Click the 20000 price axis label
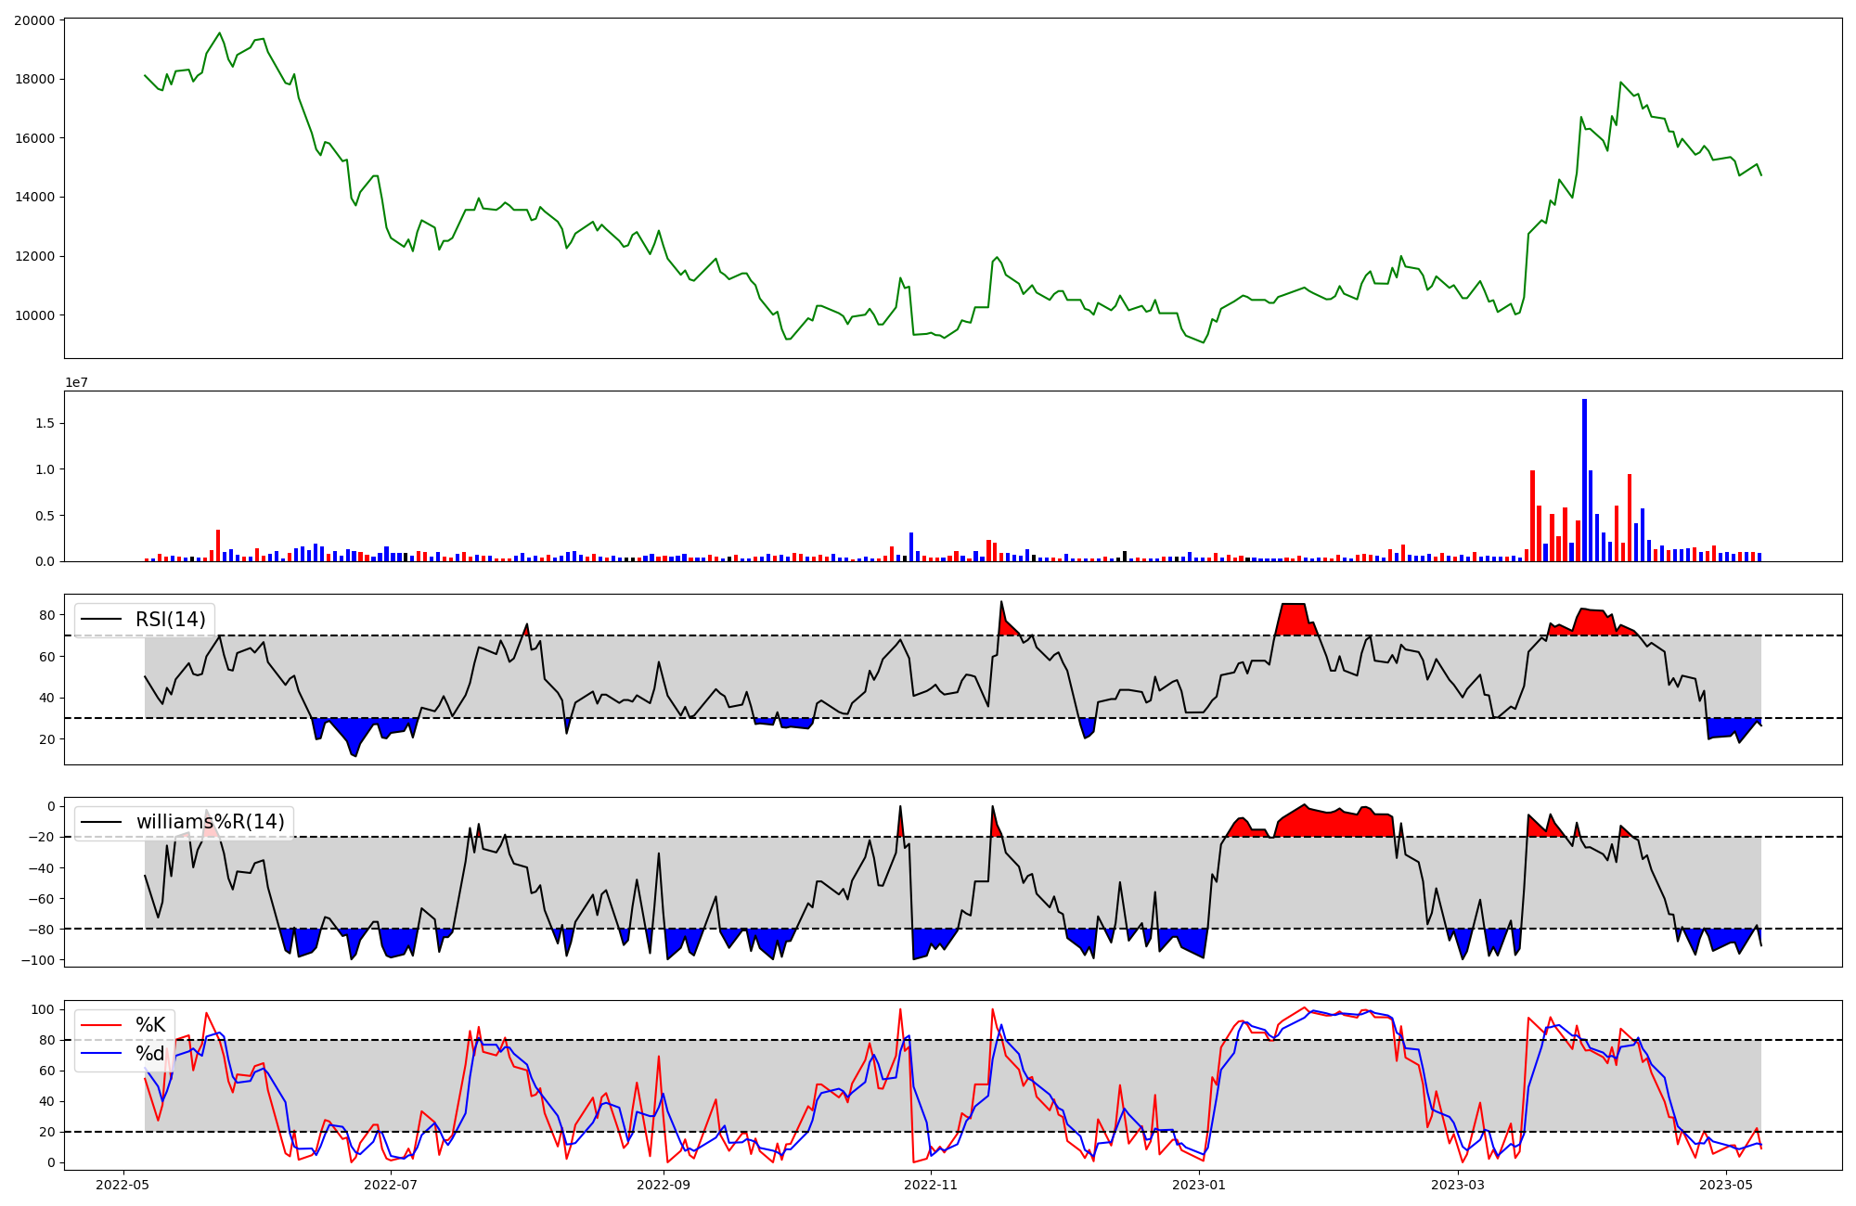Image resolution: width=1856 pixels, height=1206 pixels. coord(33,19)
